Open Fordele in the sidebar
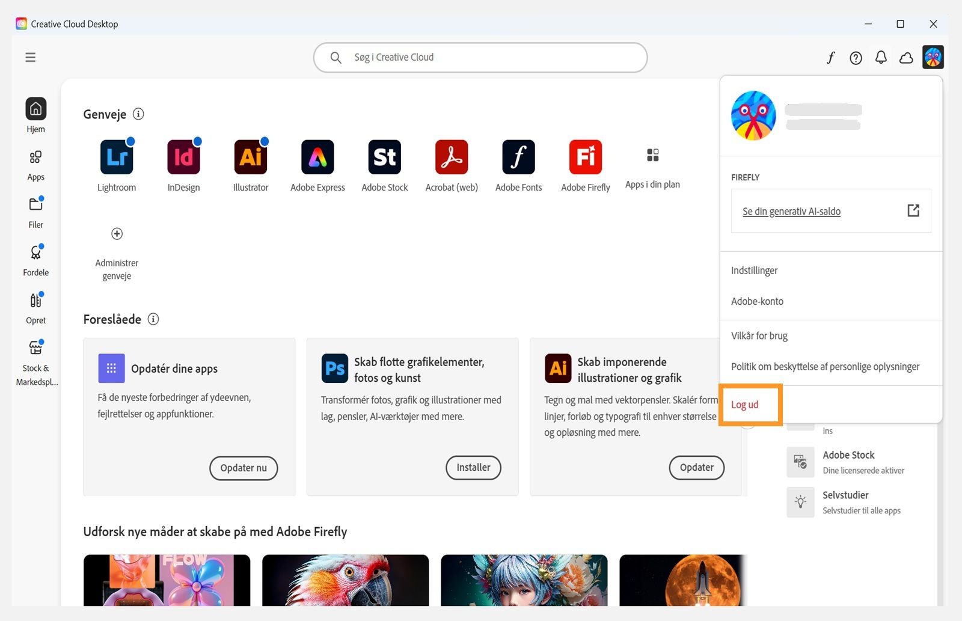Image resolution: width=962 pixels, height=621 pixels. tap(35, 260)
